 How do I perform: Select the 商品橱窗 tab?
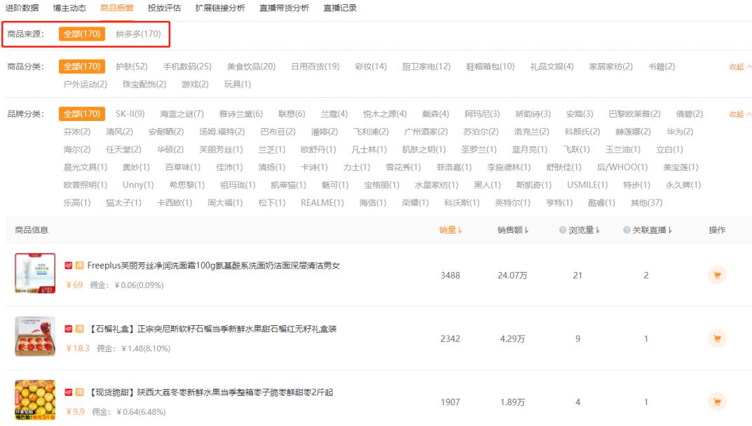click(x=117, y=8)
